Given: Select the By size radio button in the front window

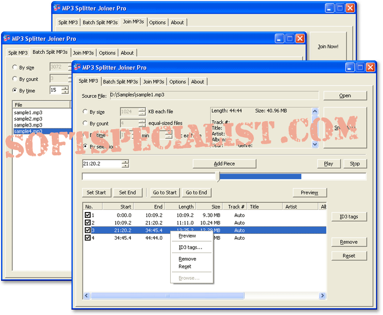Looking at the screenshot, I should [x=85, y=112].
